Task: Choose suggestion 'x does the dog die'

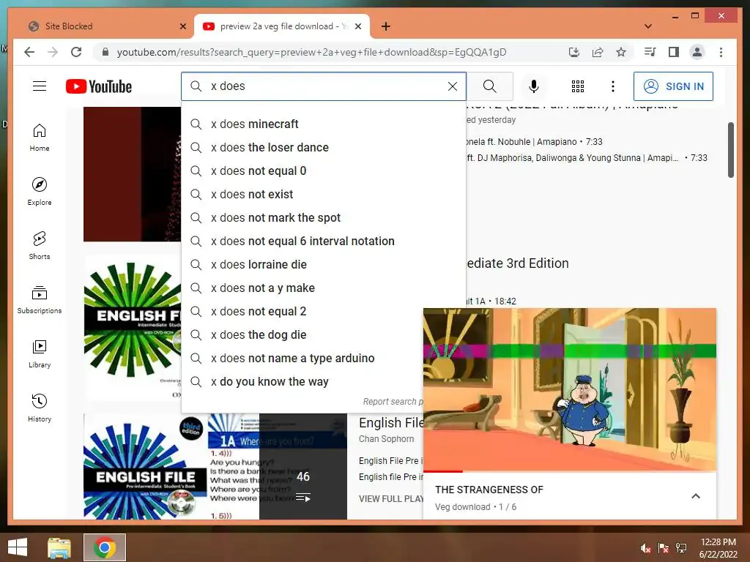Action: (x=302, y=335)
